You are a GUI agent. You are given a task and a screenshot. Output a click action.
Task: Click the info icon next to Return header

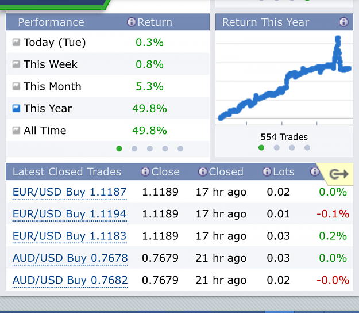[132, 22]
